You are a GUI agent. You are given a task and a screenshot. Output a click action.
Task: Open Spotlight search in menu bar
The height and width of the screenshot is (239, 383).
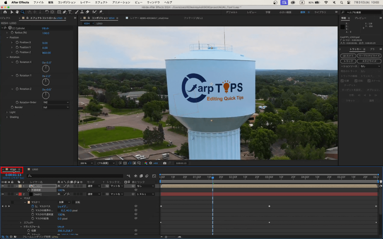[x=342, y=2]
